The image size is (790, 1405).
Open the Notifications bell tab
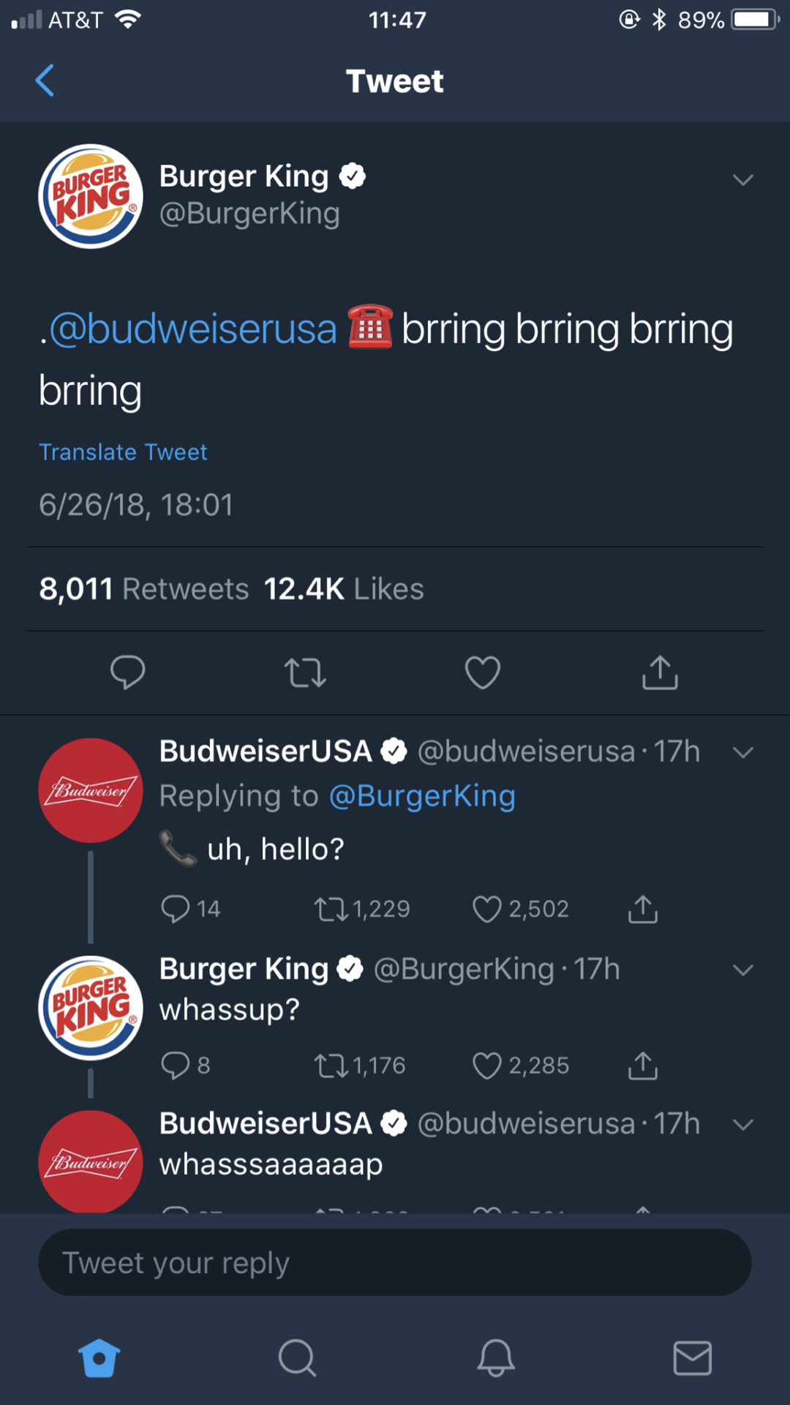click(496, 1358)
